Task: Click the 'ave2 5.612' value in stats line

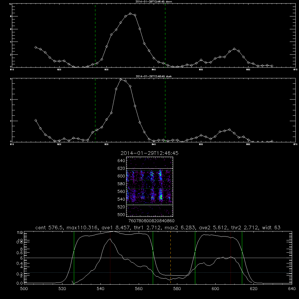Action: pos(213,228)
